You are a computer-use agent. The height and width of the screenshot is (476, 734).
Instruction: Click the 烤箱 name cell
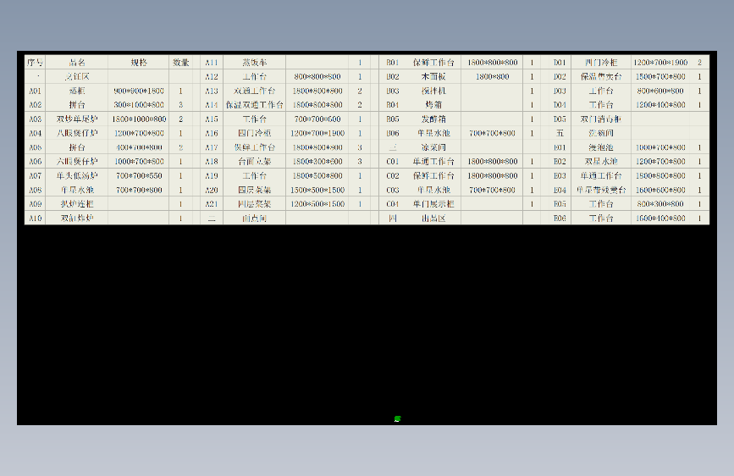[433, 105]
